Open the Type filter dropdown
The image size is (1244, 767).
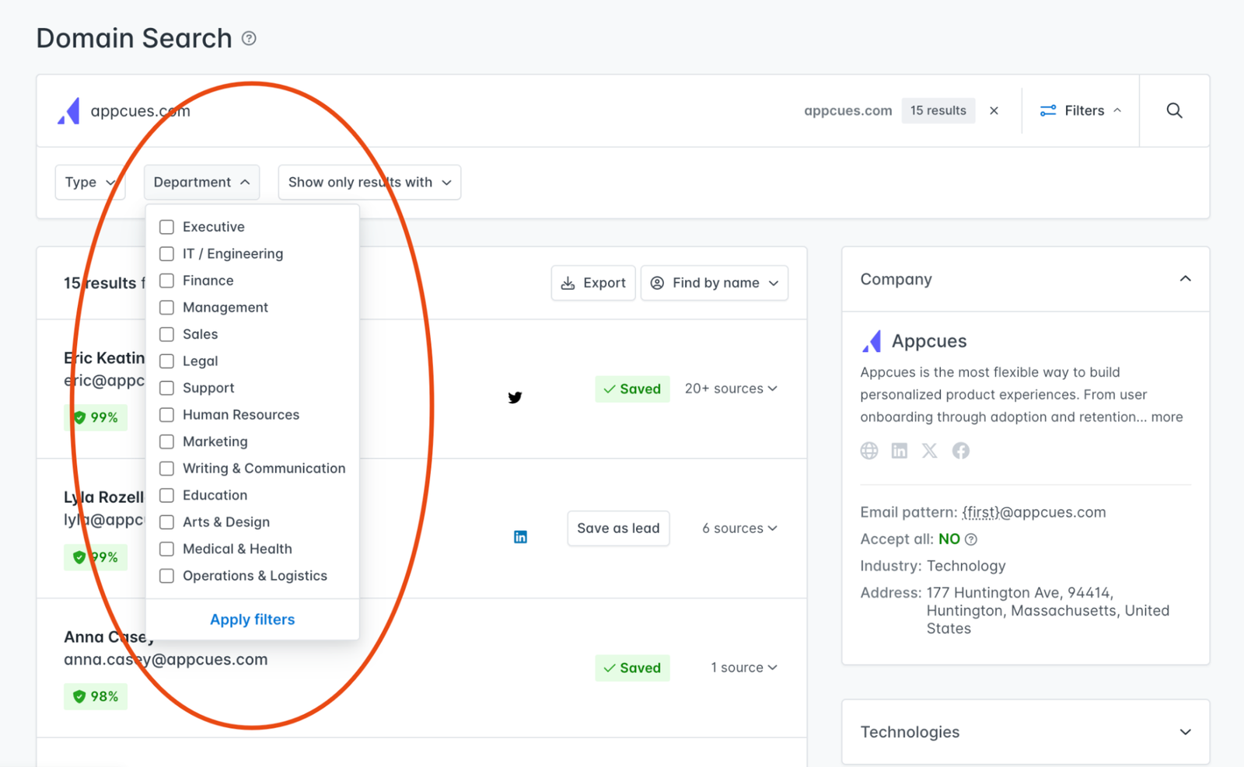coord(89,182)
